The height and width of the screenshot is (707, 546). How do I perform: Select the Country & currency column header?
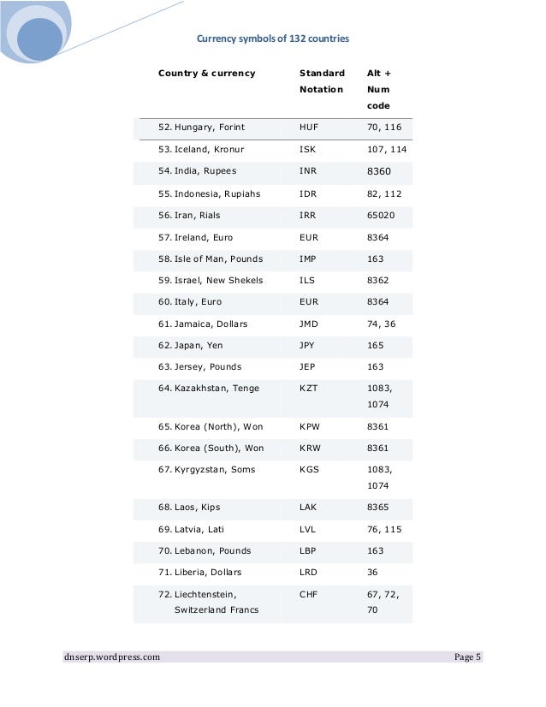tap(206, 73)
